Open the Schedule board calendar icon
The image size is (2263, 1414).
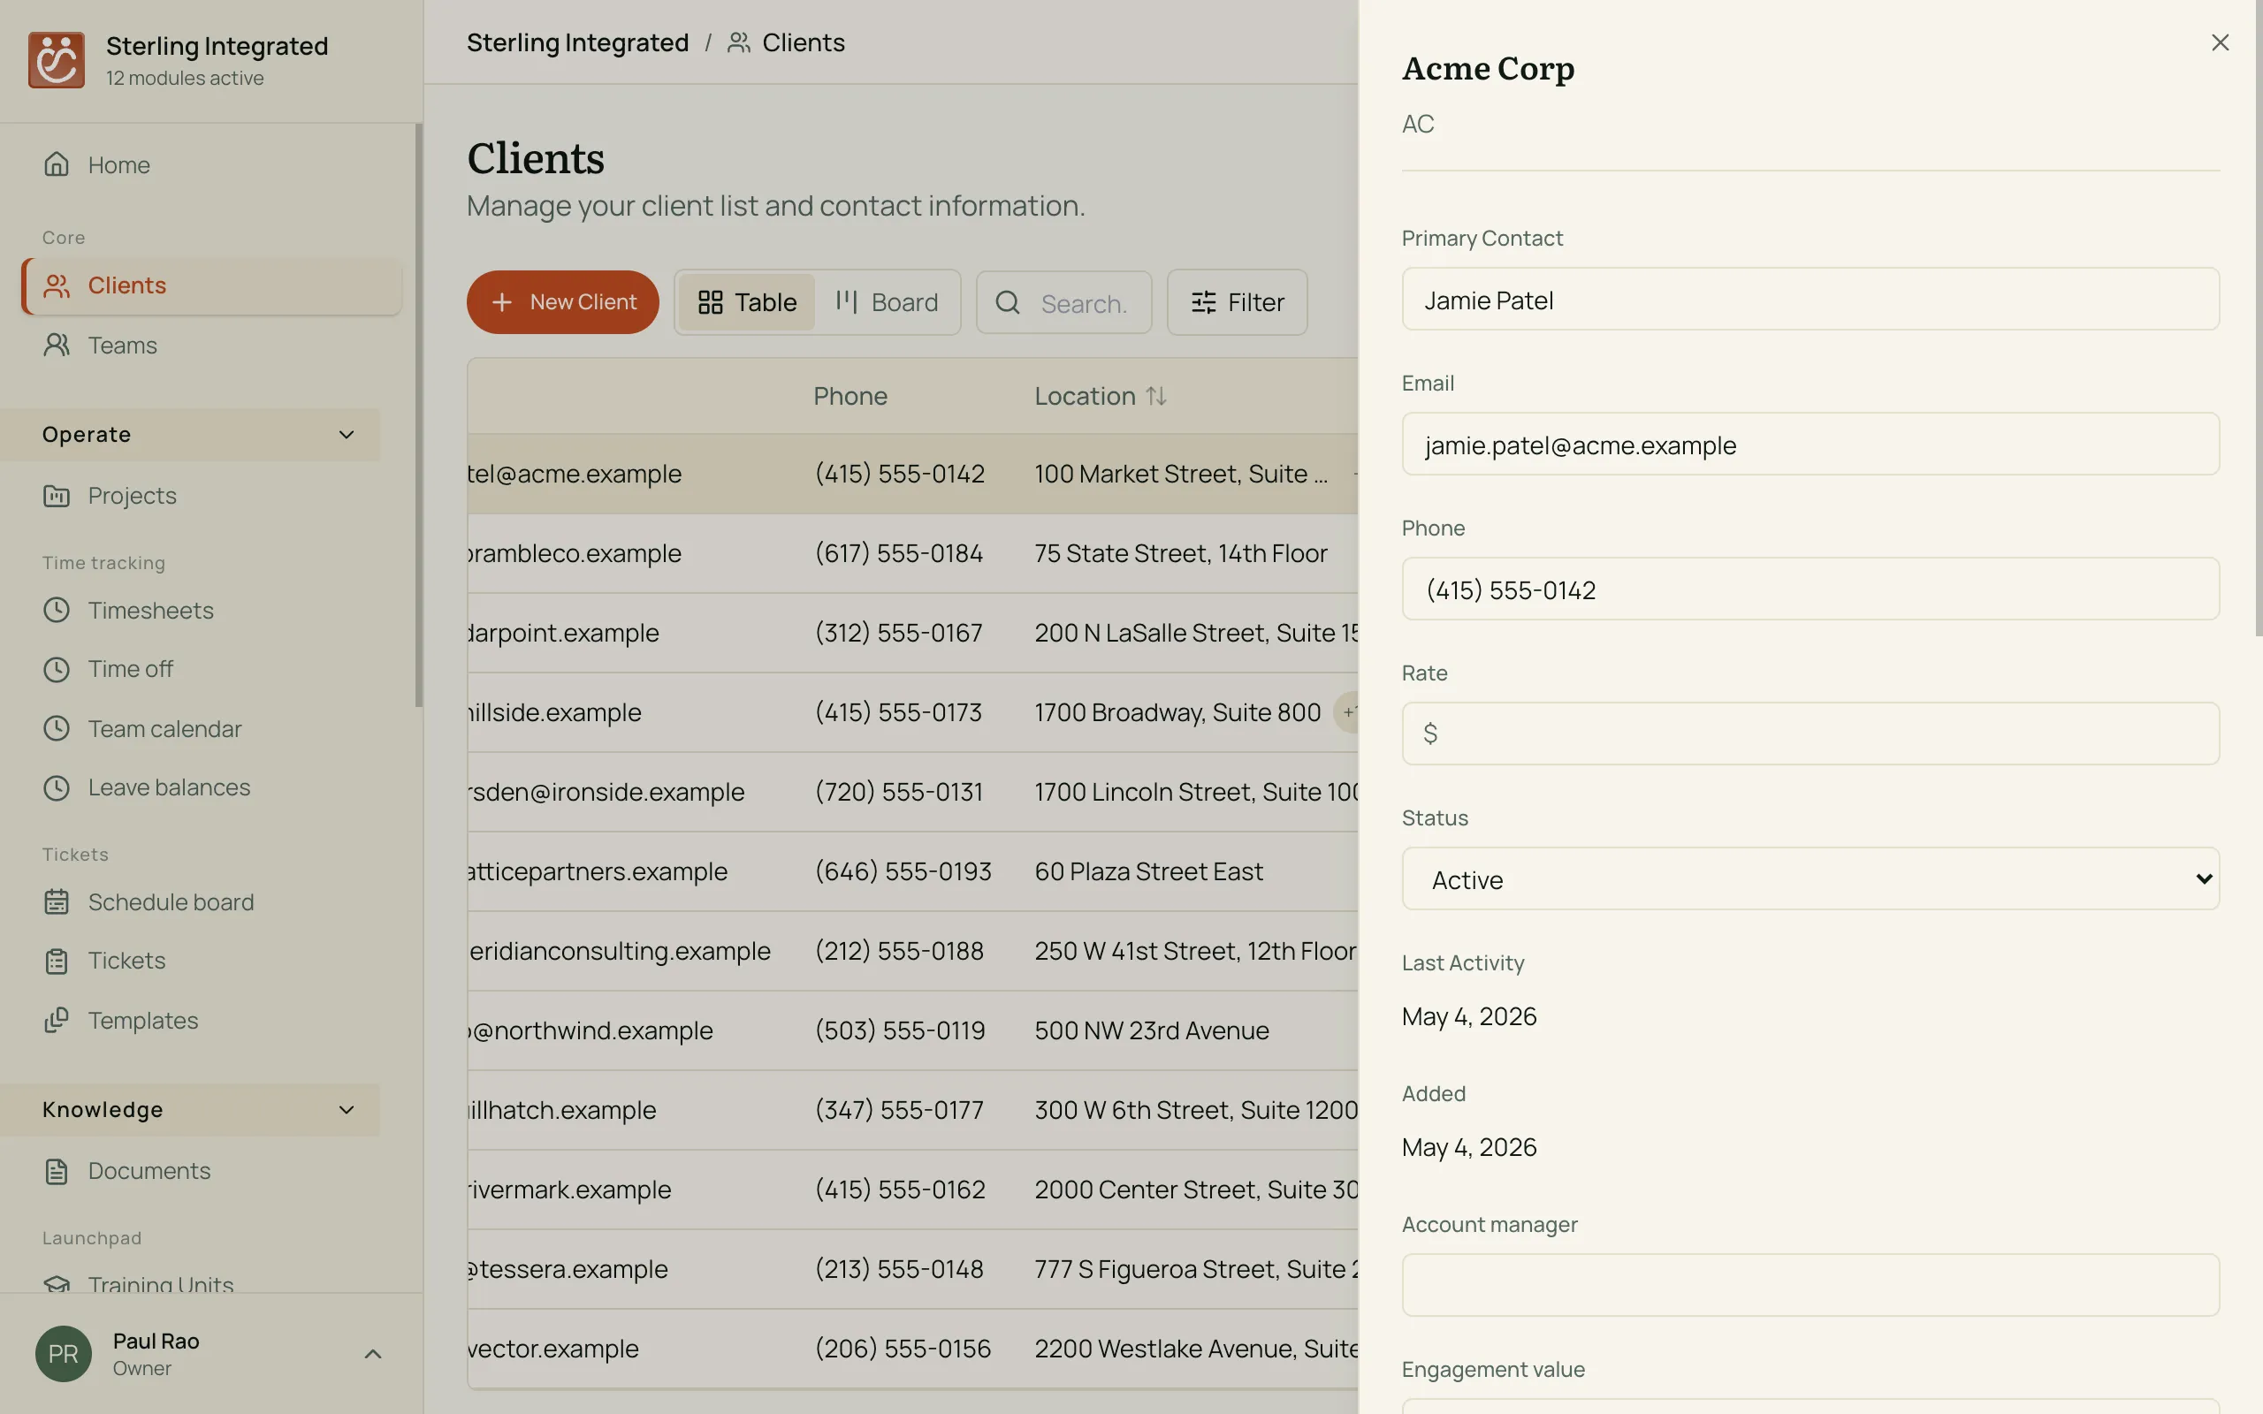(56, 901)
